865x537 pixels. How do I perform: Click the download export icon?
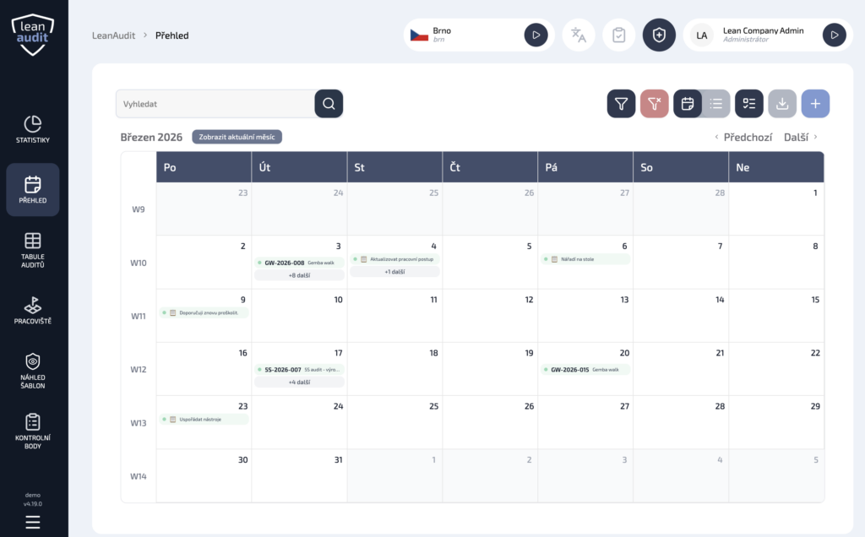(782, 104)
